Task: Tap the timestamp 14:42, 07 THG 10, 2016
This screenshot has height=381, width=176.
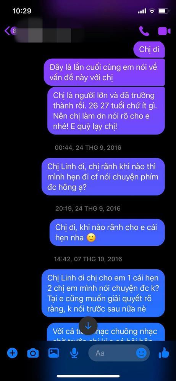Action: pos(88,259)
